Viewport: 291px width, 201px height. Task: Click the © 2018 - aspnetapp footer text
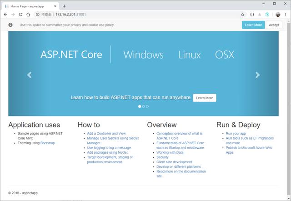[23, 193]
